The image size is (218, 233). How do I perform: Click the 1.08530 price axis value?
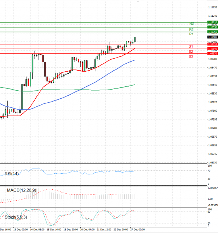click(213, 94)
